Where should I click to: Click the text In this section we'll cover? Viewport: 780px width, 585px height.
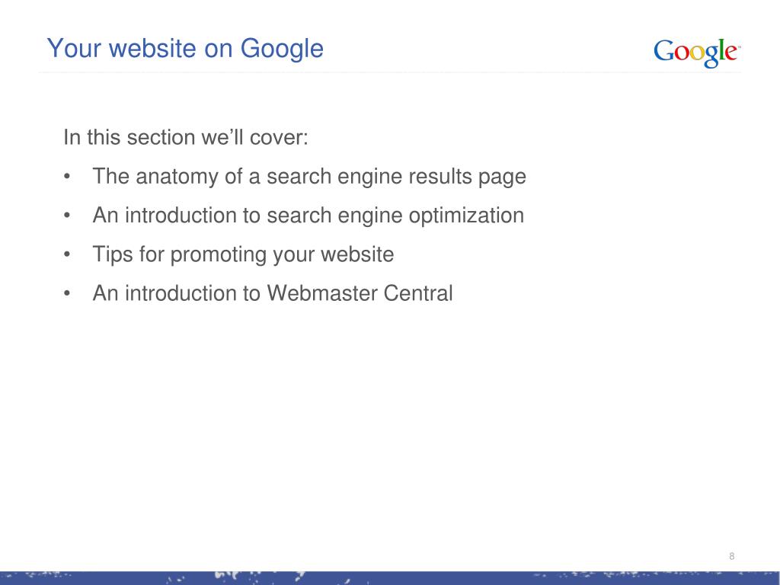tap(186, 137)
